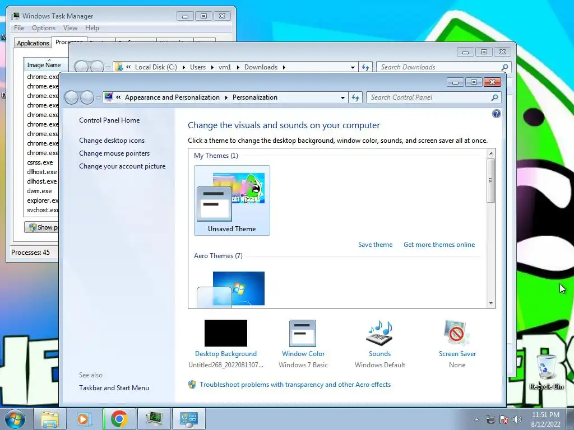The height and width of the screenshot is (430, 574).
Task: Click the Search Downloads magnifier icon
Action: tap(504, 67)
